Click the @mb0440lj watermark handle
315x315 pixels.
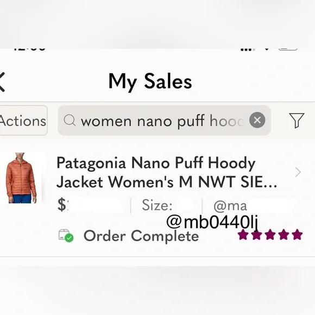pyautogui.click(x=212, y=222)
